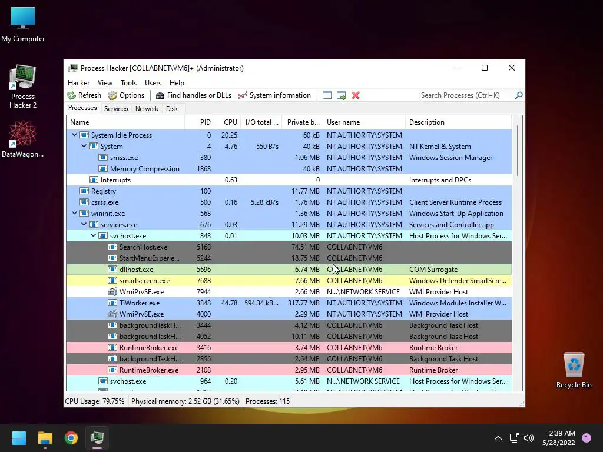Click the Interrupts row icon
Viewport: 603px width, 452px height.
coord(94,180)
